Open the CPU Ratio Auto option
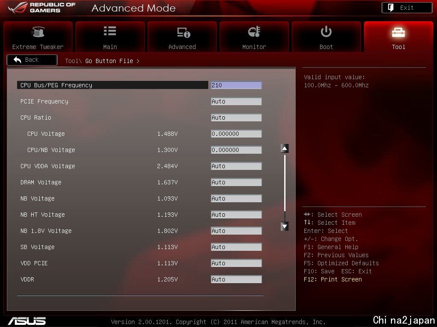Viewport: 437px width, 327px height. point(236,118)
